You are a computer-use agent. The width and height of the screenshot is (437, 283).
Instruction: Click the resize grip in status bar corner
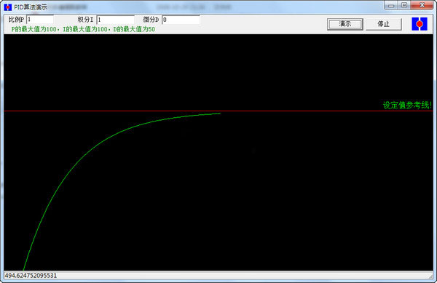(x=430, y=276)
